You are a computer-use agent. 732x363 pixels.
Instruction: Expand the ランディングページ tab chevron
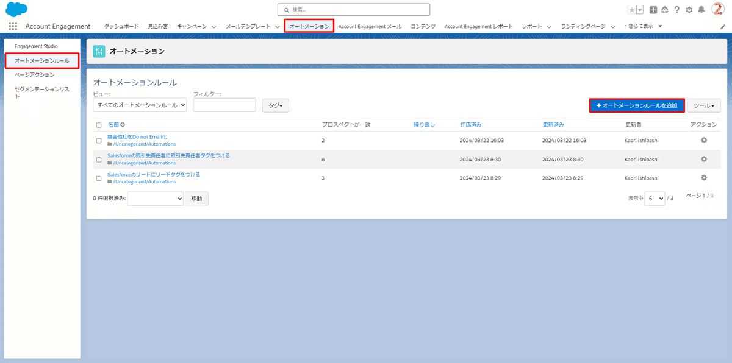[x=612, y=27]
